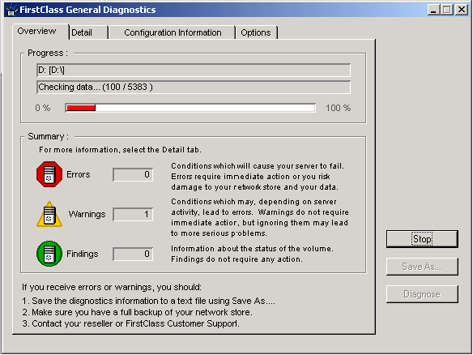Click the Diagnose button
Image resolution: width=473 pixels, height=355 pixels.
(x=422, y=294)
